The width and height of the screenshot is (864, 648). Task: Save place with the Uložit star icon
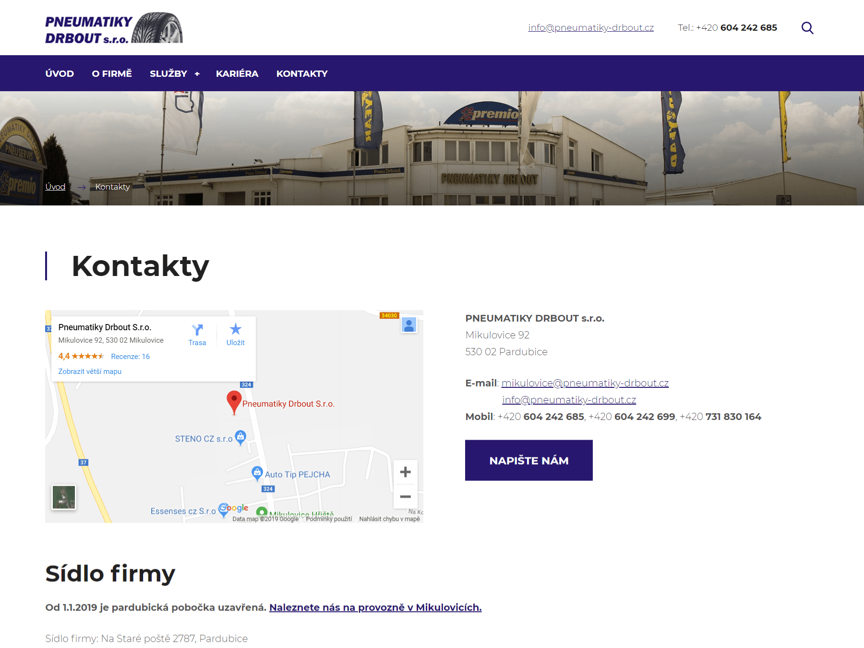[x=235, y=330]
